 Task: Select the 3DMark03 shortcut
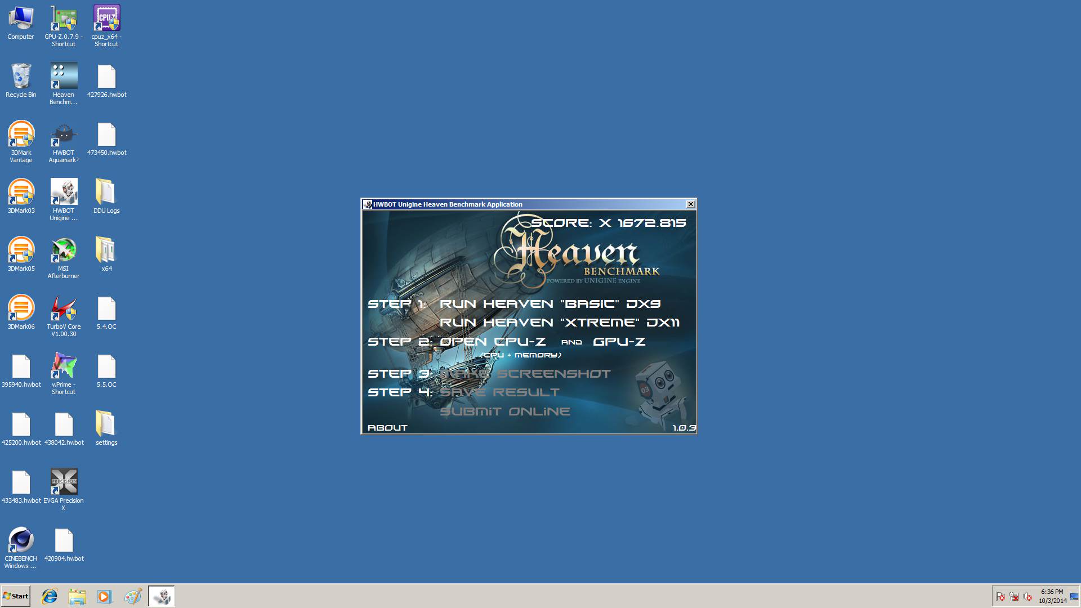tap(21, 196)
